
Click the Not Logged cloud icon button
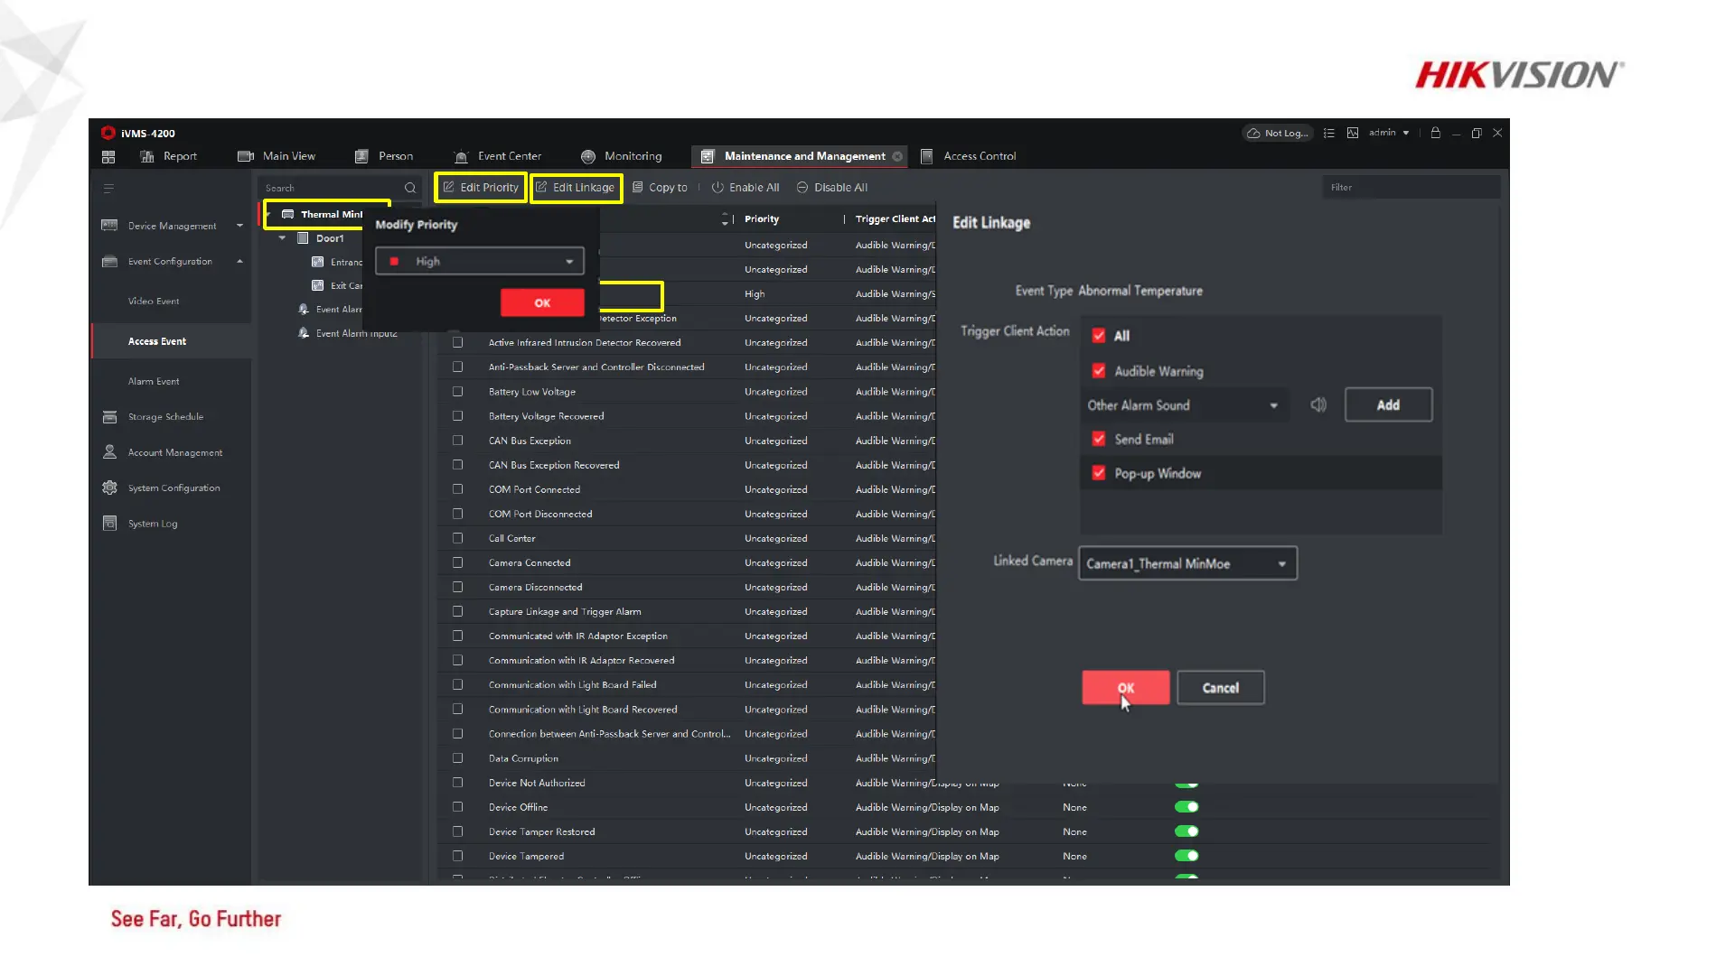pos(1278,134)
